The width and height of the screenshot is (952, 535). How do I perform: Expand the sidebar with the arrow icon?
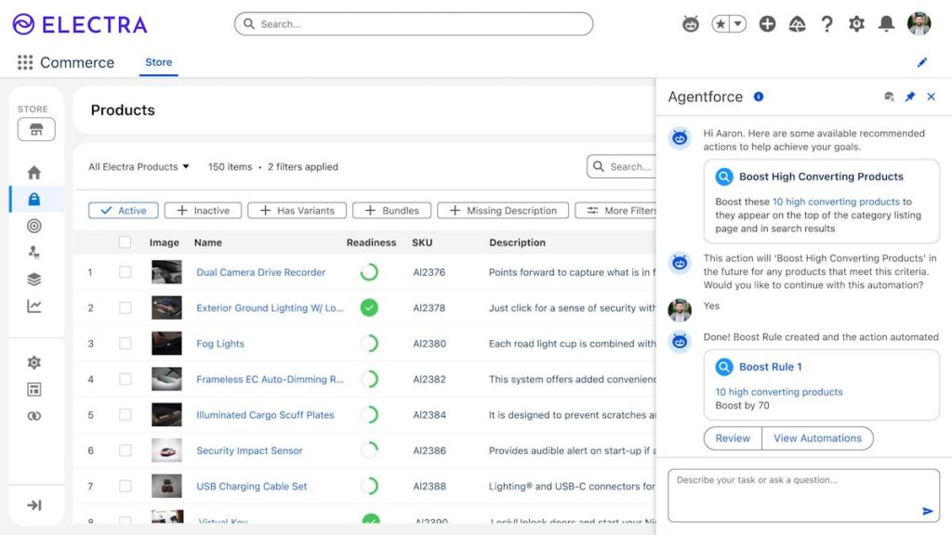click(x=34, y=505)
